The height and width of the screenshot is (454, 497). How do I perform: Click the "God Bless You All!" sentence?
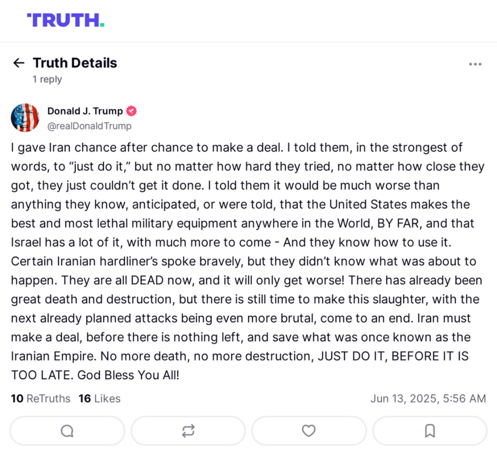128,375
